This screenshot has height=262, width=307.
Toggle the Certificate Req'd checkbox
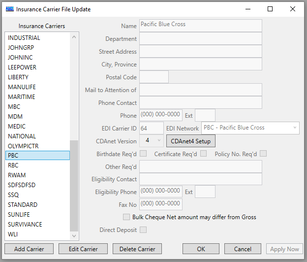coord(203,154)
